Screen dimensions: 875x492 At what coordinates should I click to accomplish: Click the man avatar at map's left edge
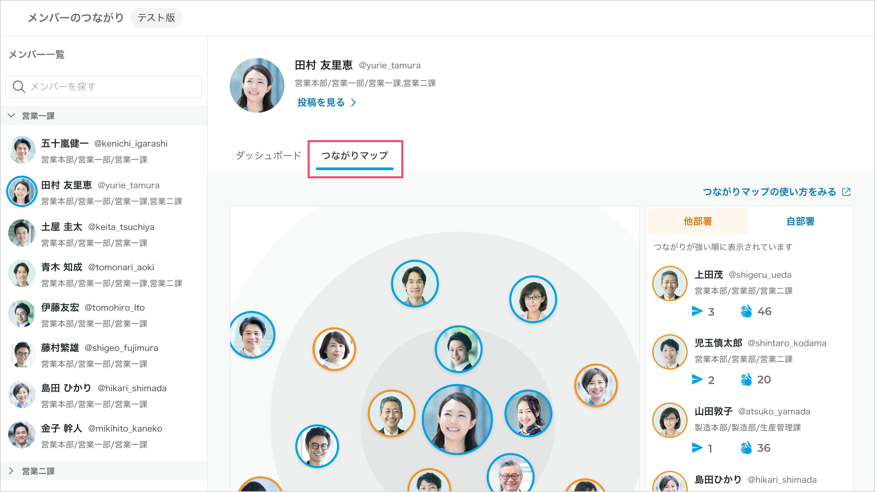coord(252,335)
